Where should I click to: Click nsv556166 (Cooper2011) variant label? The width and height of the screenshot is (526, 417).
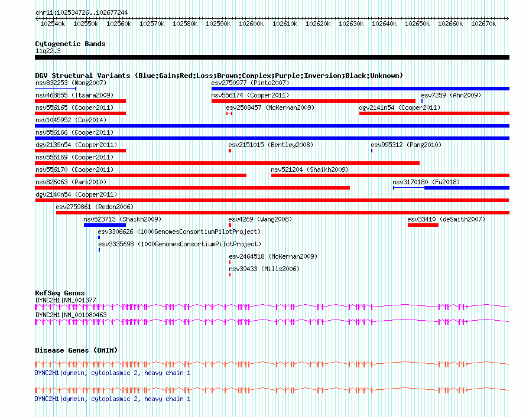click(x=74, y=132)
